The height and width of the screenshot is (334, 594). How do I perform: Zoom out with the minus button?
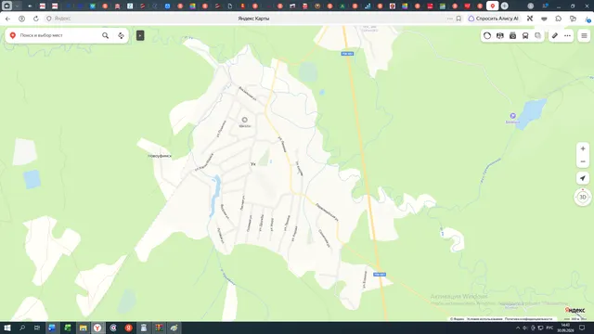[583, 161]
